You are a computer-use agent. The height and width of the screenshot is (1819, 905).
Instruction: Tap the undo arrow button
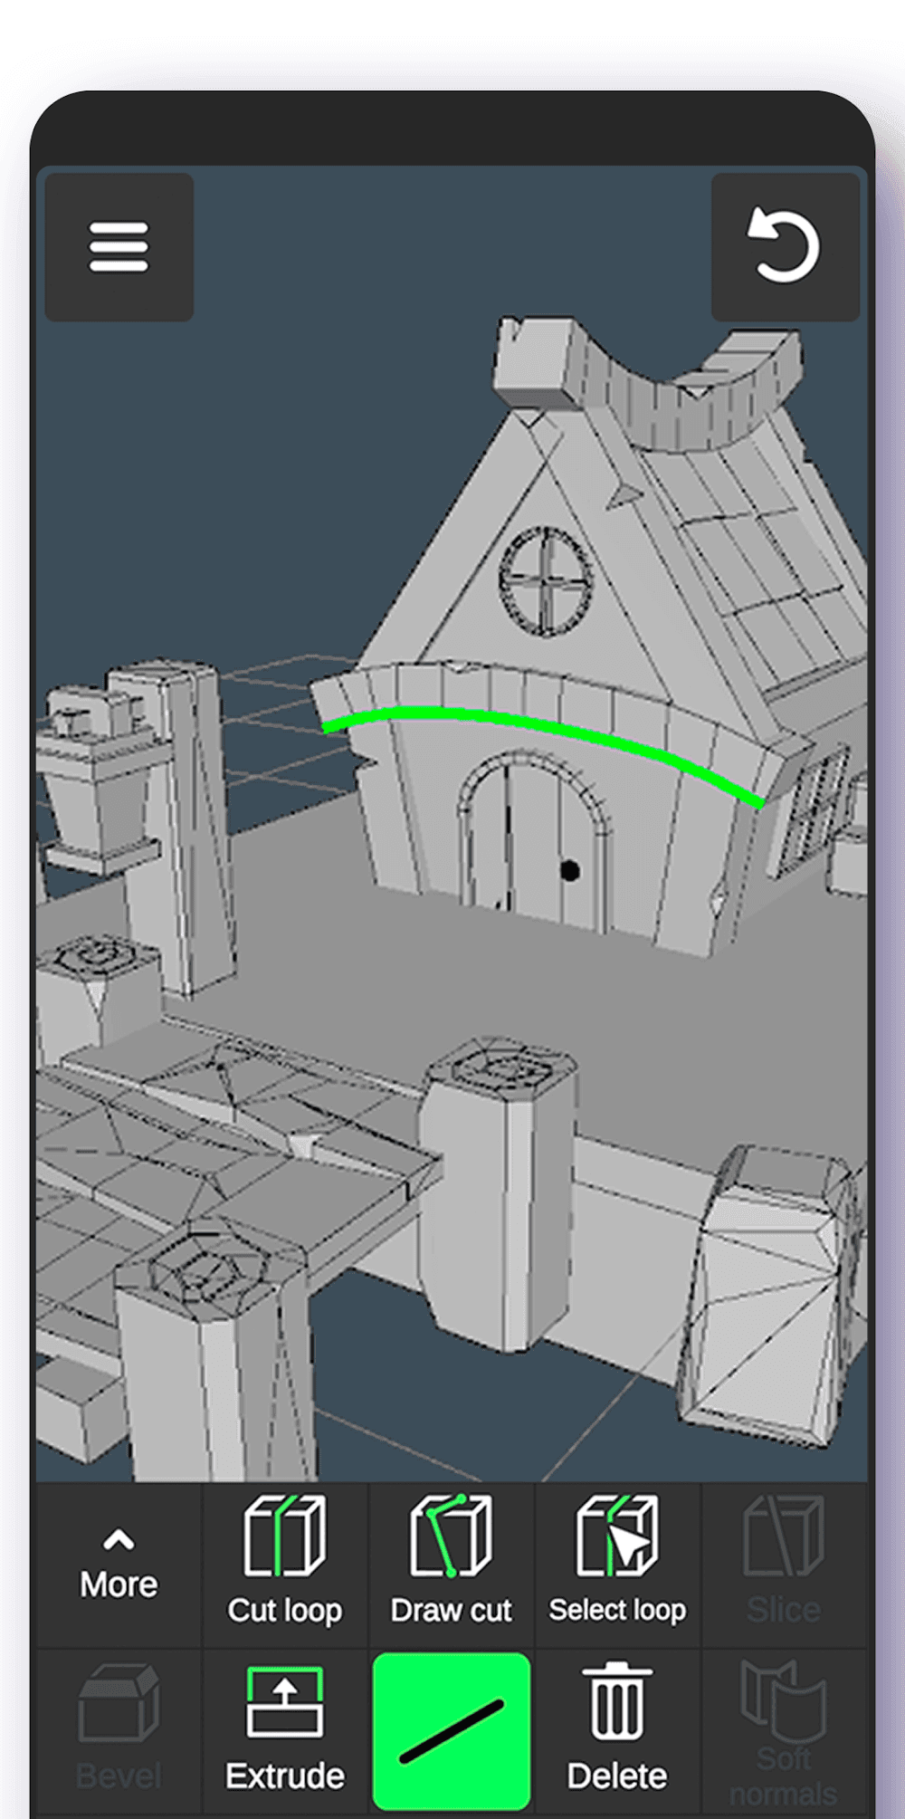click(785, 247)
